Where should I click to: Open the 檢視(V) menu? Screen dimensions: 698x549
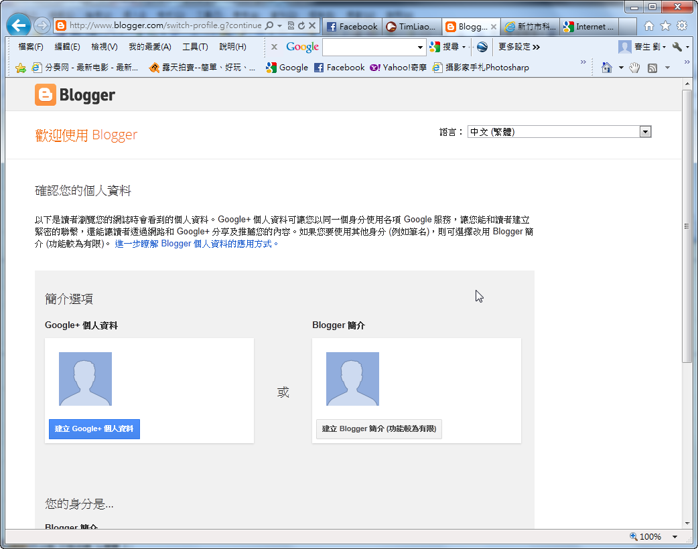pyautogui.click(x=104, y=47)
